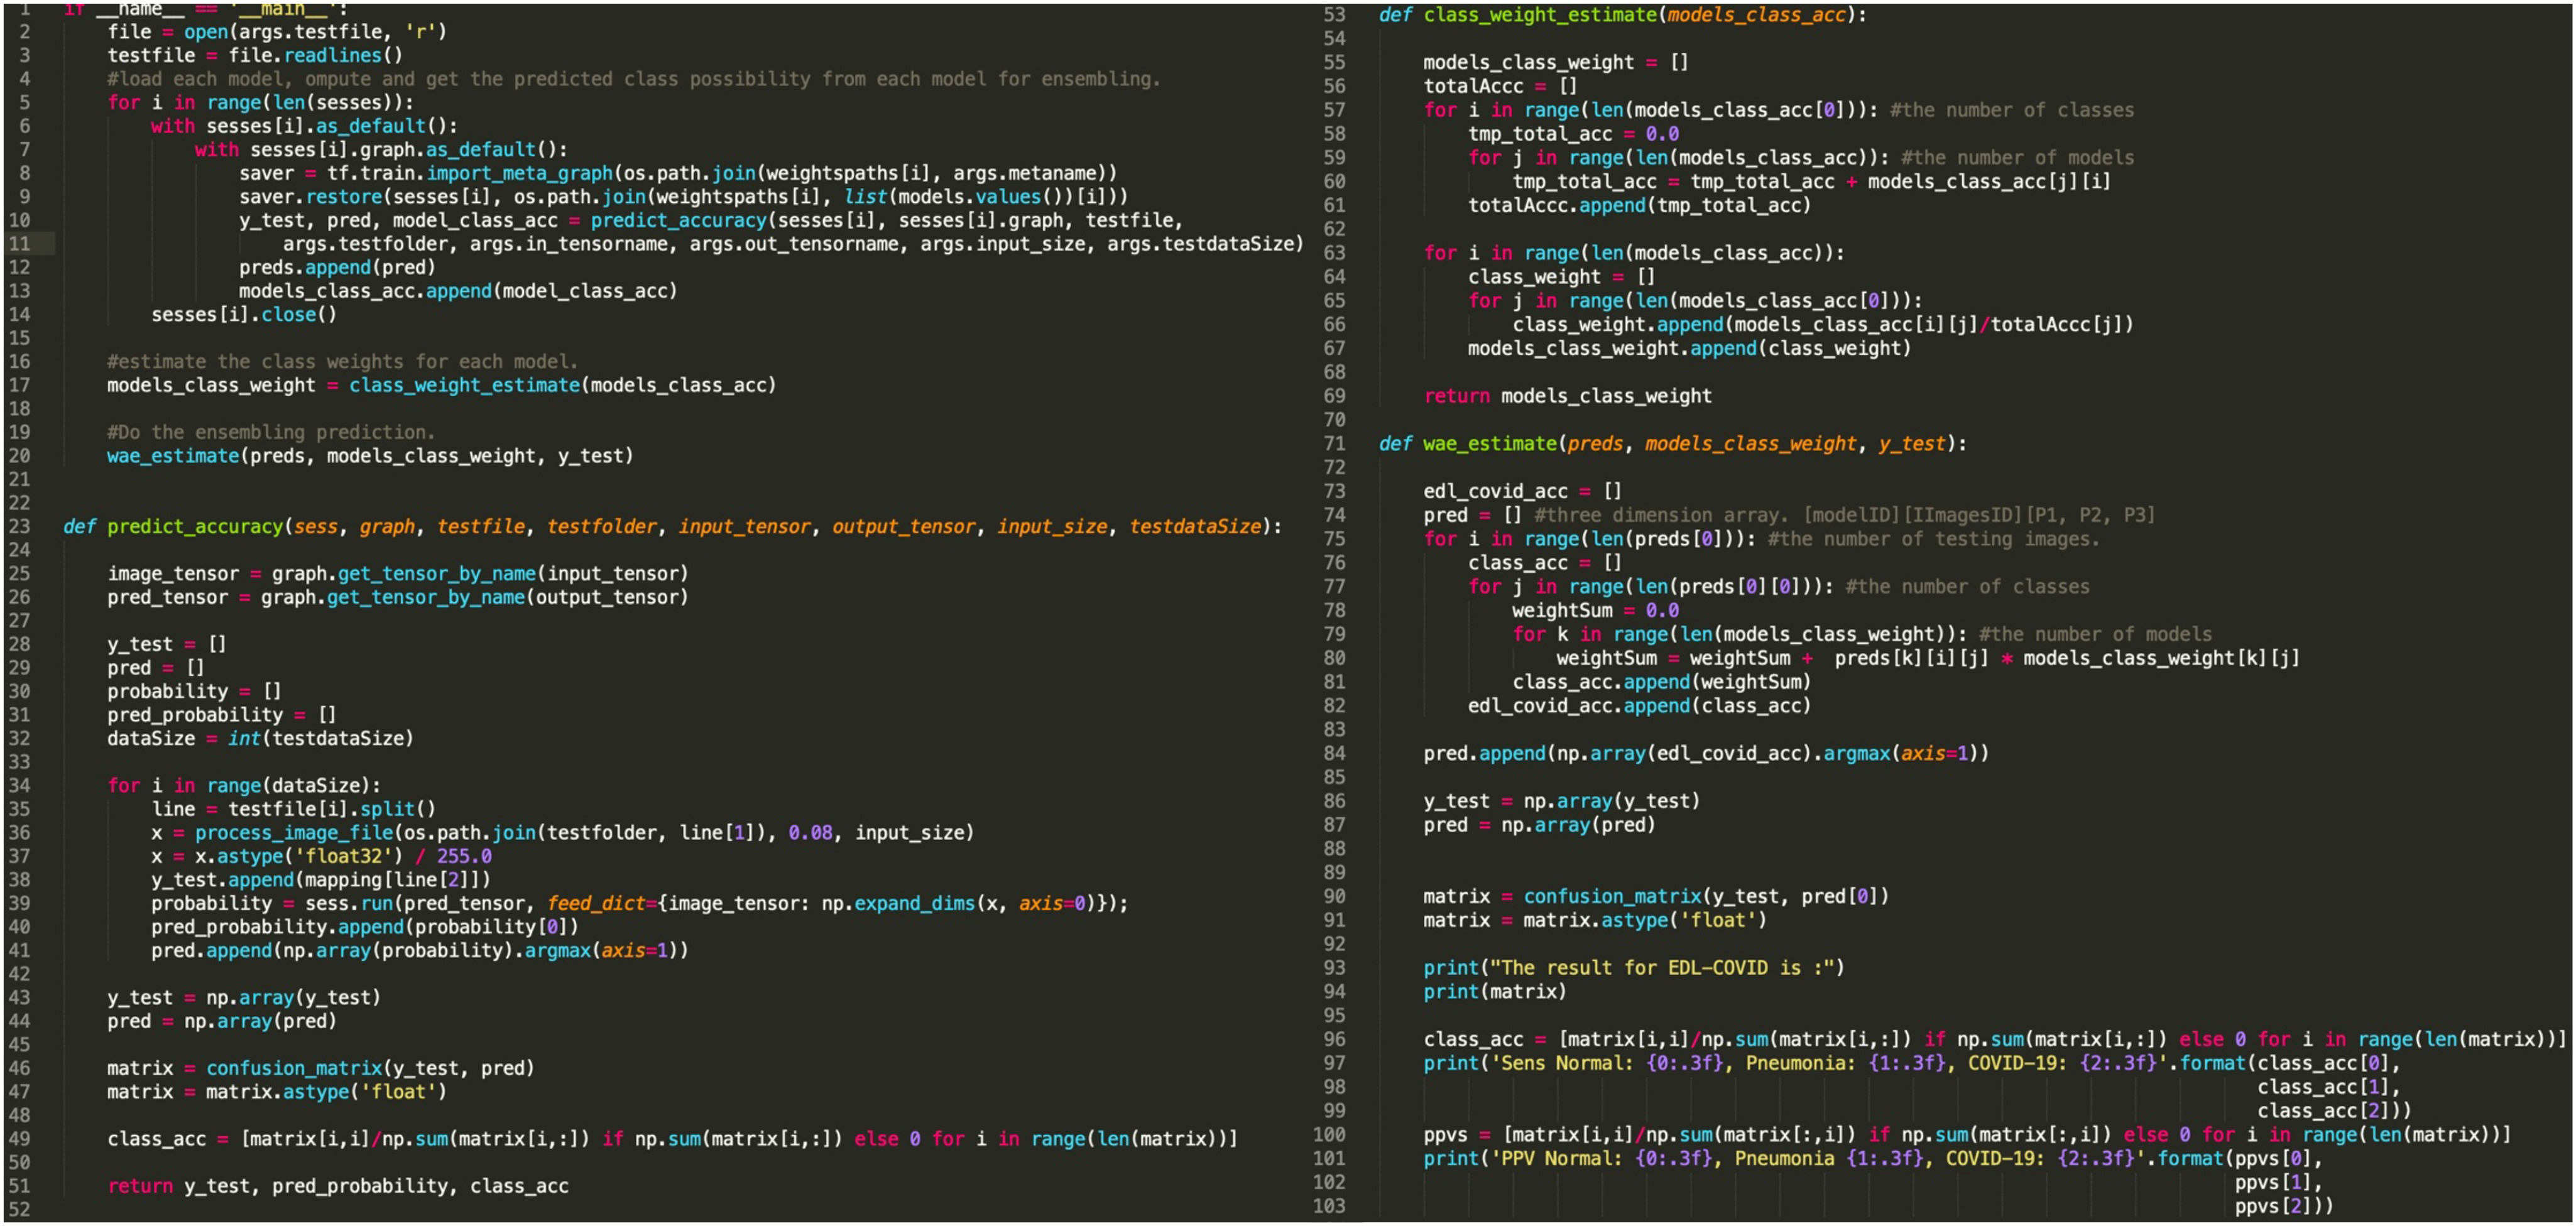The height and width of the screenshot is (1226, 2576).
Task: Click comment '#Do the ensembling prediction.'
Action: (271, 432)
